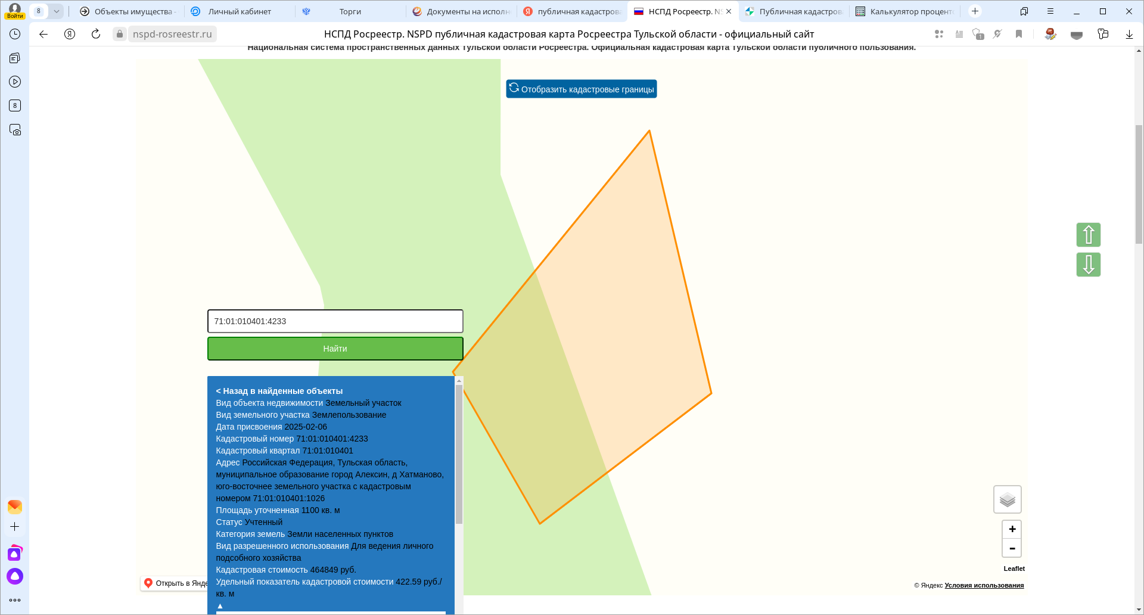1144x615 pixels.
Task: Open the screenshot tool icon in sidebar
Action: (15, 130)
